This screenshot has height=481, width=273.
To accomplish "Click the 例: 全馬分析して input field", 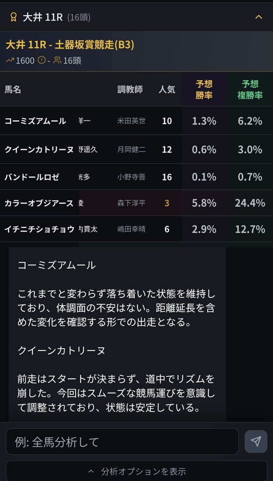I will (x=122, y=442).
